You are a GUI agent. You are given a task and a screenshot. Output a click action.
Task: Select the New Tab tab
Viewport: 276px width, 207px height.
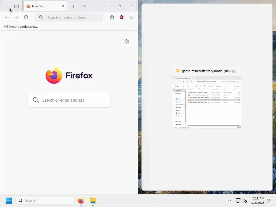tap(46, 6)
